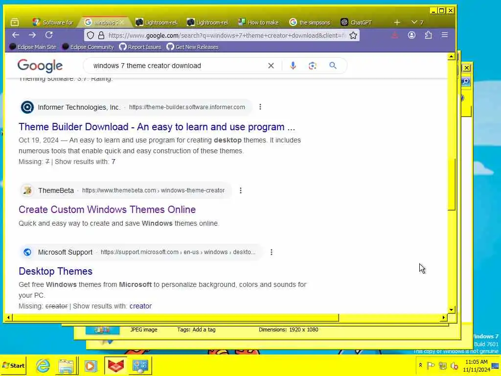Open Firefox account profile icon
Screen dimensions: 501x376
pos(411,35)
